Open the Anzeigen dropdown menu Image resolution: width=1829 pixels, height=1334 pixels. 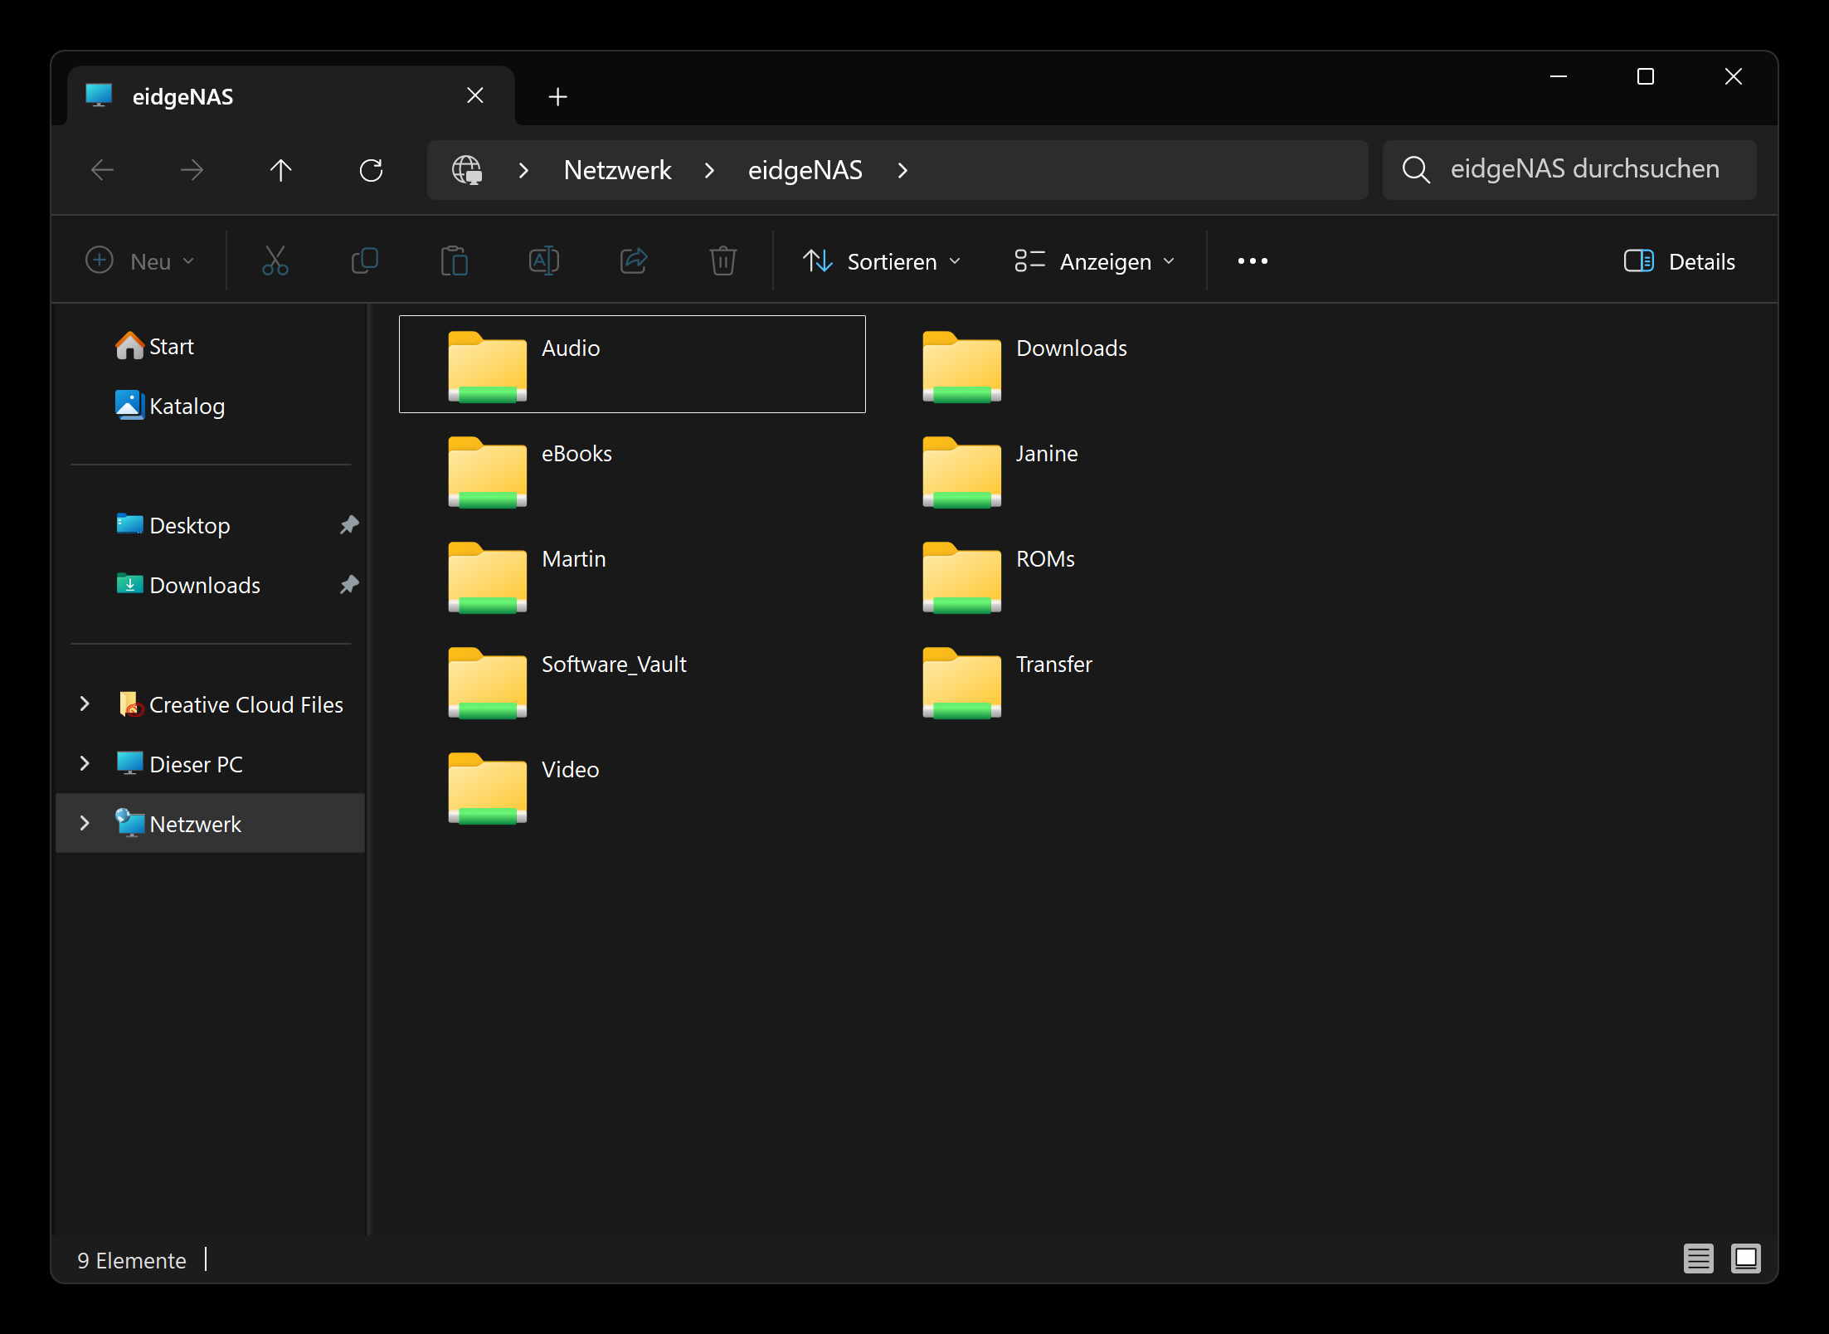tap(1095, 261)
